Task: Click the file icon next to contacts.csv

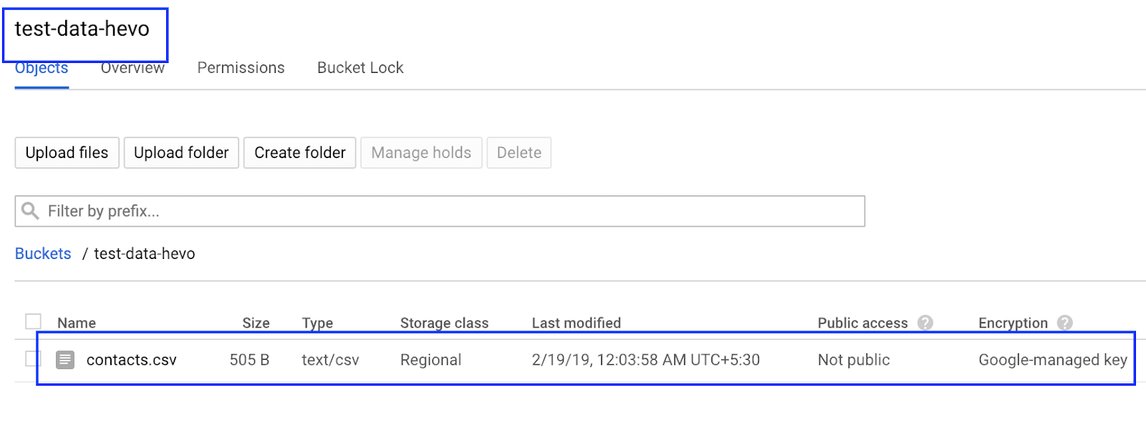Action: (65, 360)
